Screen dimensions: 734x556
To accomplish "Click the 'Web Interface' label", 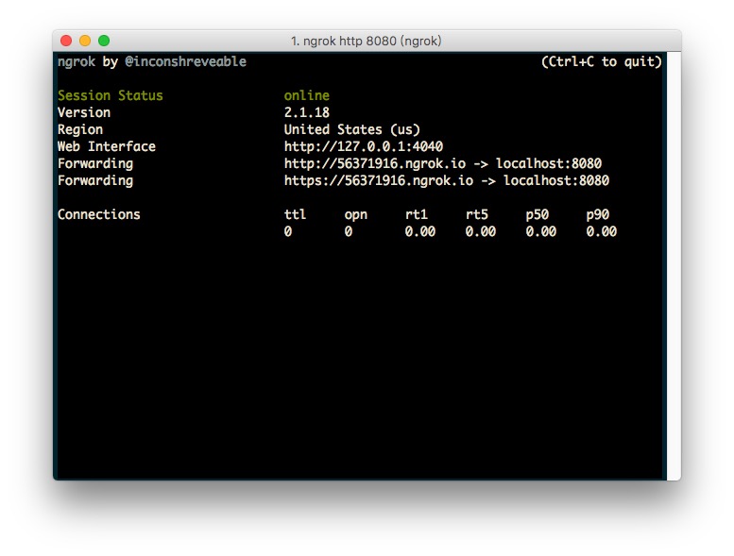I will click(x=106, y=146).
